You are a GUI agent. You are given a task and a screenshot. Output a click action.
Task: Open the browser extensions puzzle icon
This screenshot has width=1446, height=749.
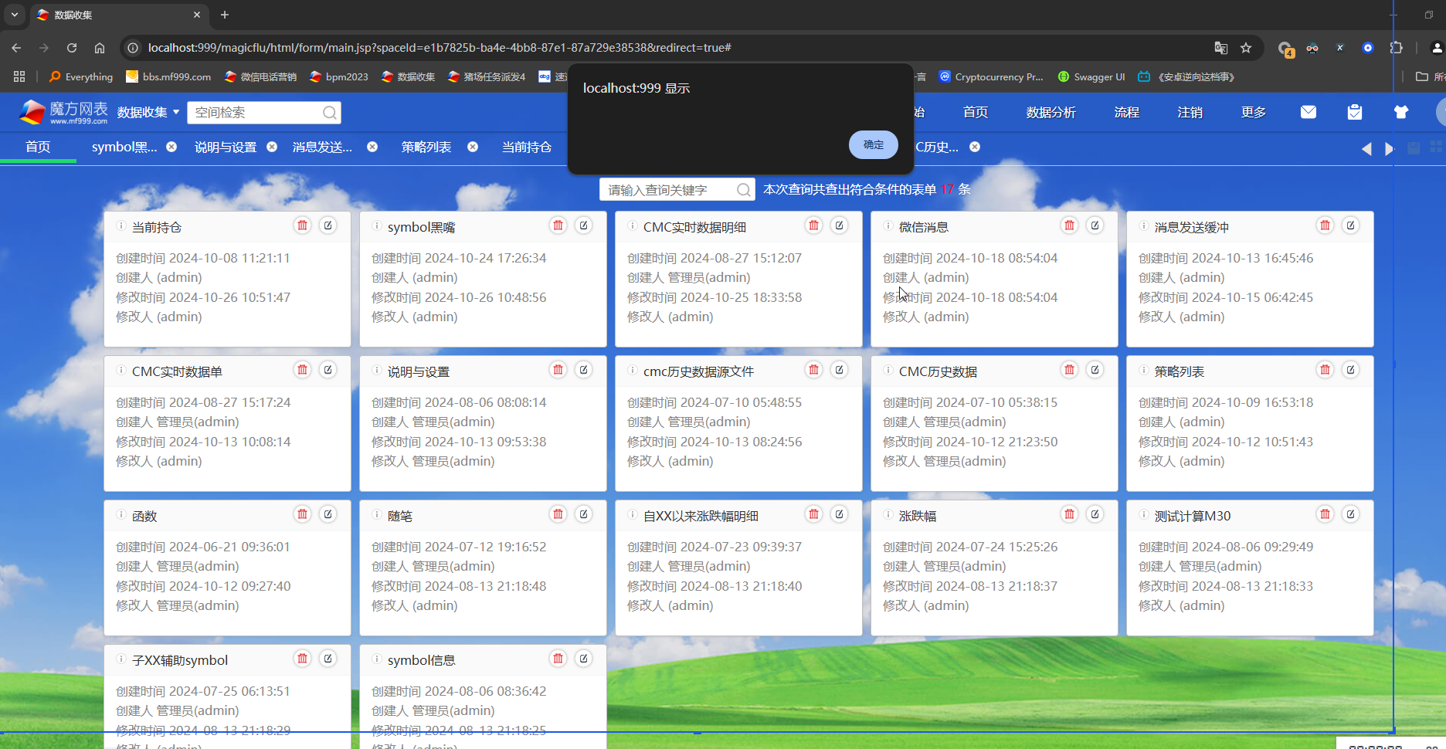1397,48
